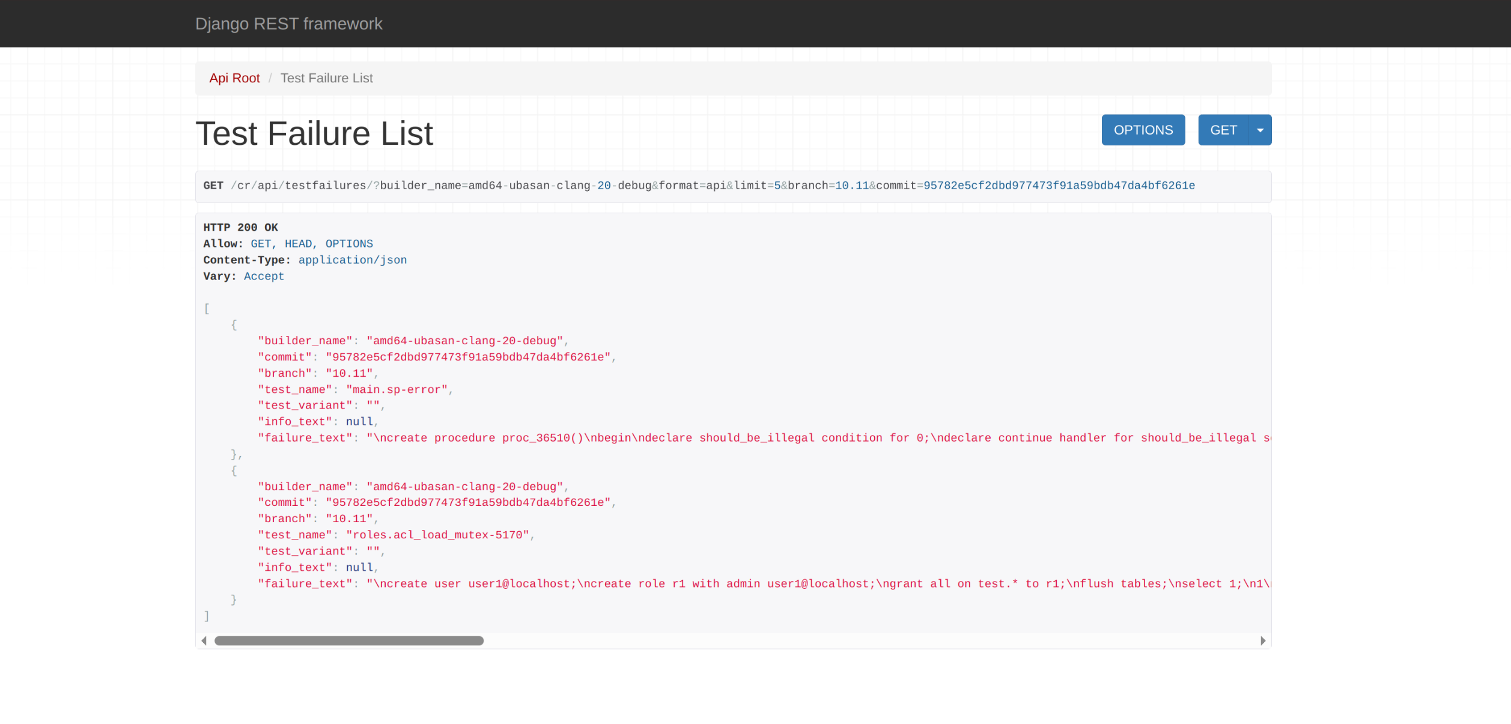This screenshot has width=1511, height=724.
Task: Click the Django REST framework brand link
Action: coord(288,23)
